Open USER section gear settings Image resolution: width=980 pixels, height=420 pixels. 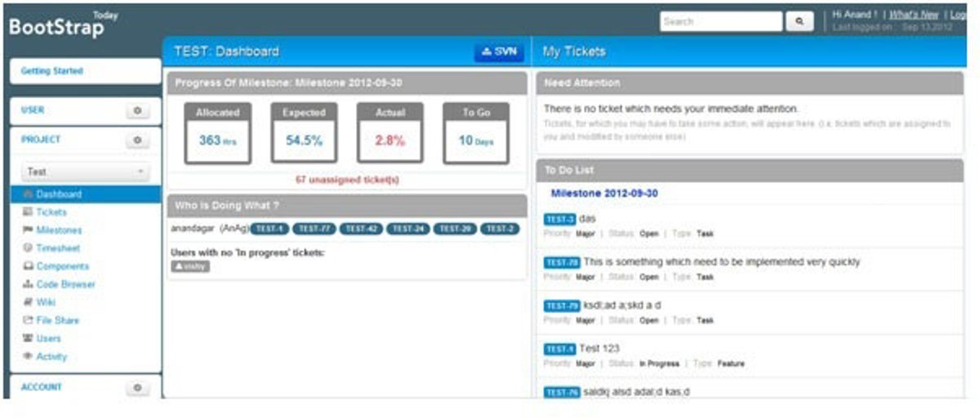(x=137, y=110)
